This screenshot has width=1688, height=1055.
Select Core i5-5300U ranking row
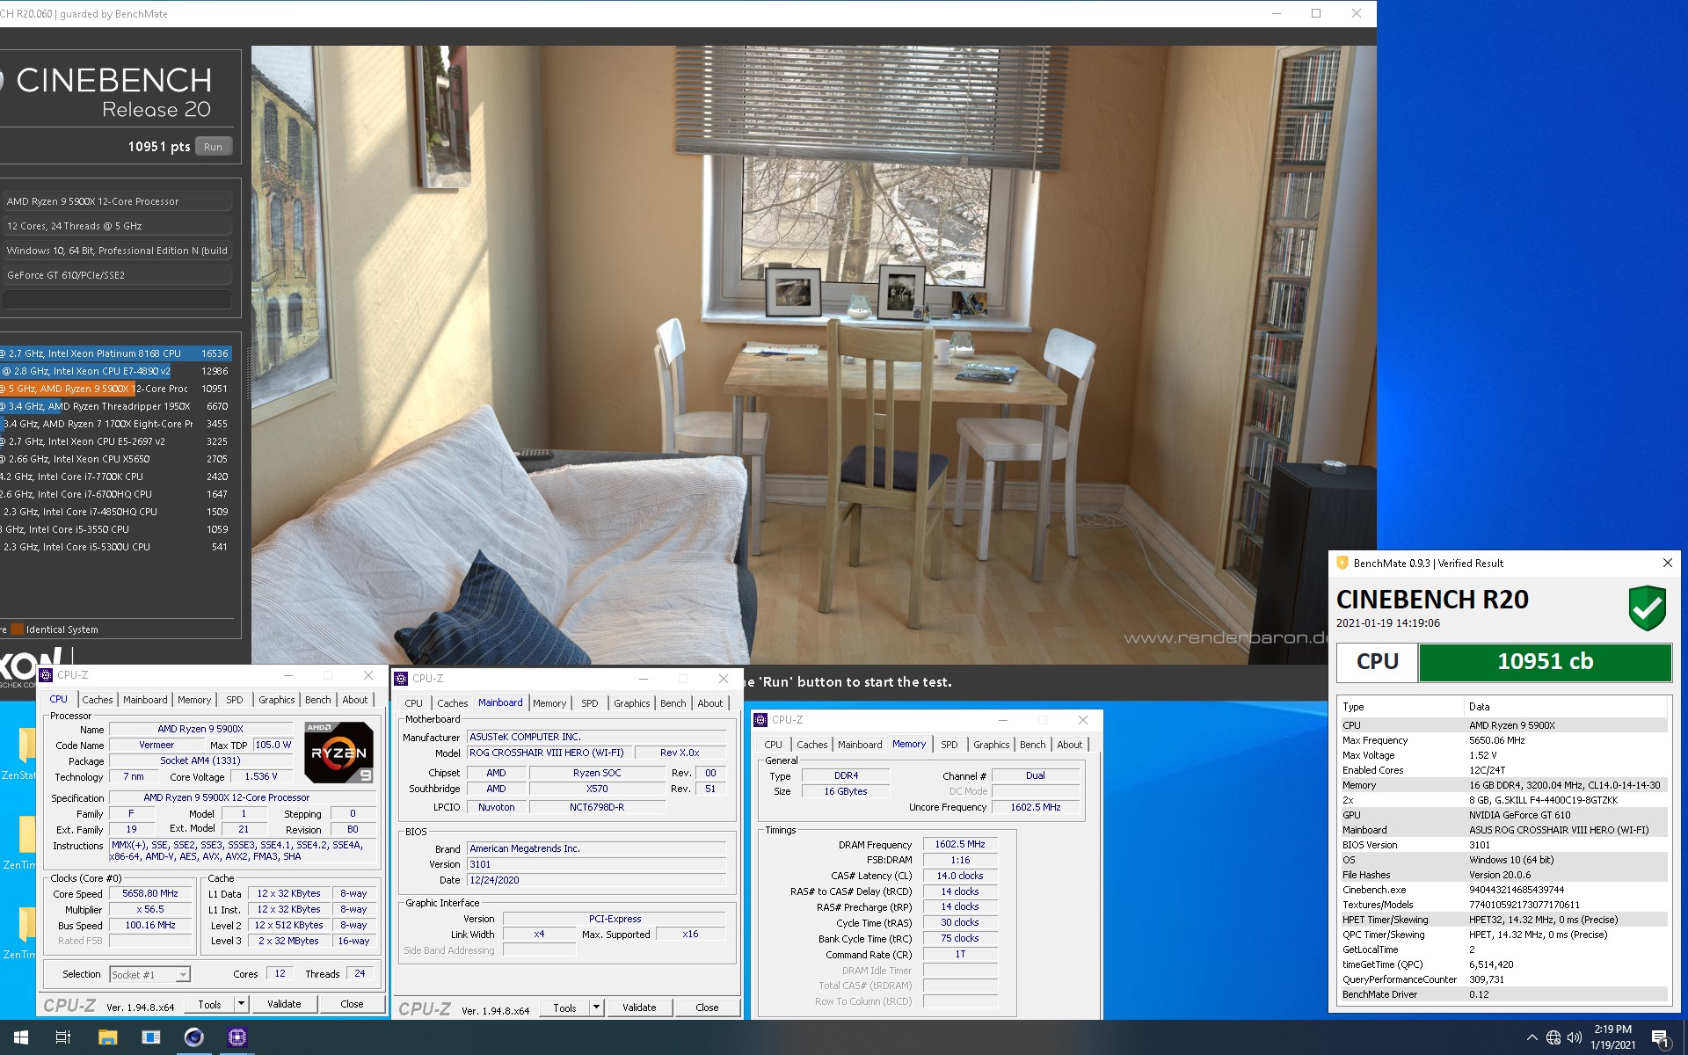[116, 547]
